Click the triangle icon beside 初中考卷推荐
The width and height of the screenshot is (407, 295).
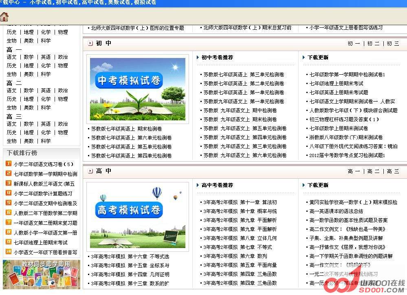click(x=198, y=58)
